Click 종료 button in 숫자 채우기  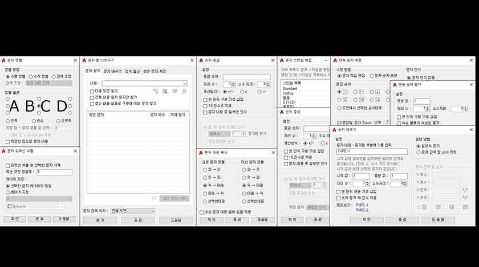click(x=403, y=220)
